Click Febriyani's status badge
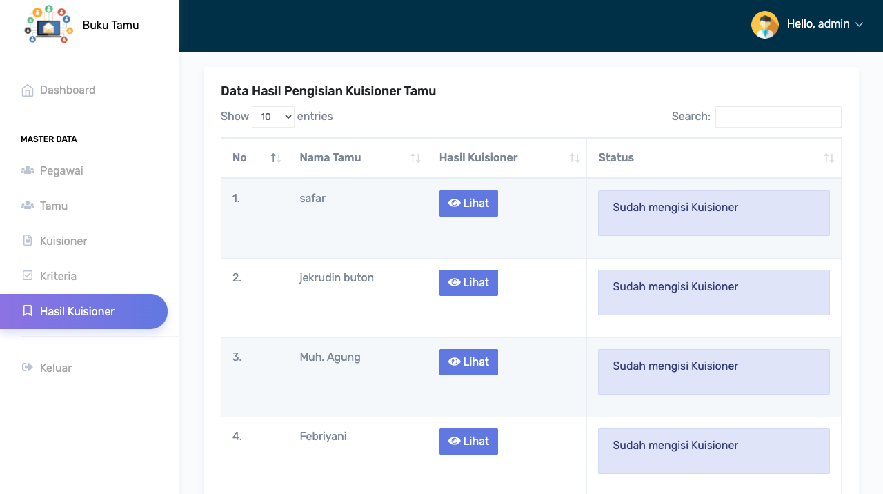This screenshot has width=883, height=494. (x=714, y=451)
